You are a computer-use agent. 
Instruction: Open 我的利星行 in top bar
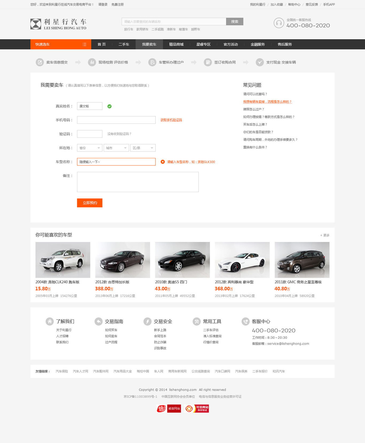(258, 5)
